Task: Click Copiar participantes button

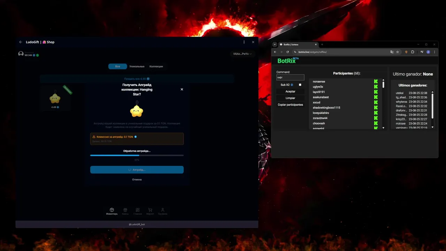Action: tap(290, 105)
